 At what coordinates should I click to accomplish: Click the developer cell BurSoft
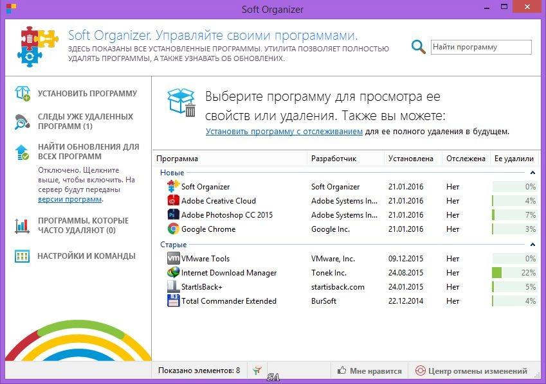(323, 301)
